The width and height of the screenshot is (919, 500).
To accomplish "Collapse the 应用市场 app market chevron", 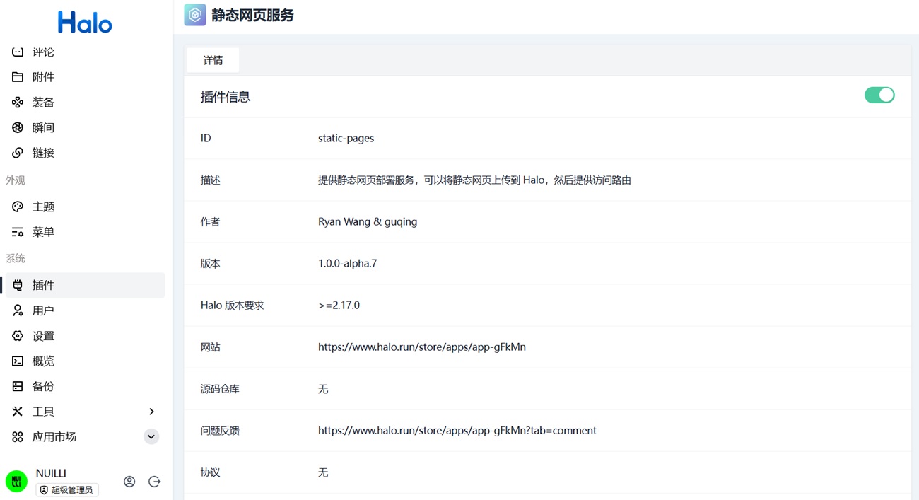I will [x=151, y=437].
